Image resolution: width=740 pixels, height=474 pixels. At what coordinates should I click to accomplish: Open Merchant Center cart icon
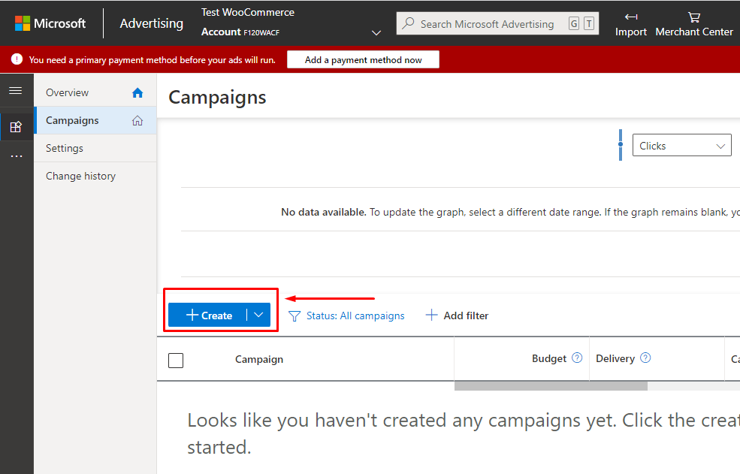(694, 17)
